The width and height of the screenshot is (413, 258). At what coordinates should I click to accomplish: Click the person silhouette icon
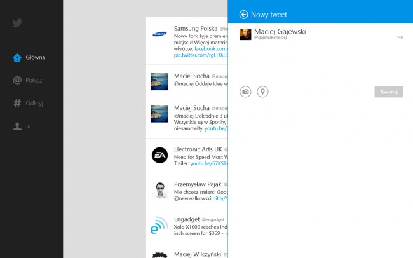tap(17, 126)
